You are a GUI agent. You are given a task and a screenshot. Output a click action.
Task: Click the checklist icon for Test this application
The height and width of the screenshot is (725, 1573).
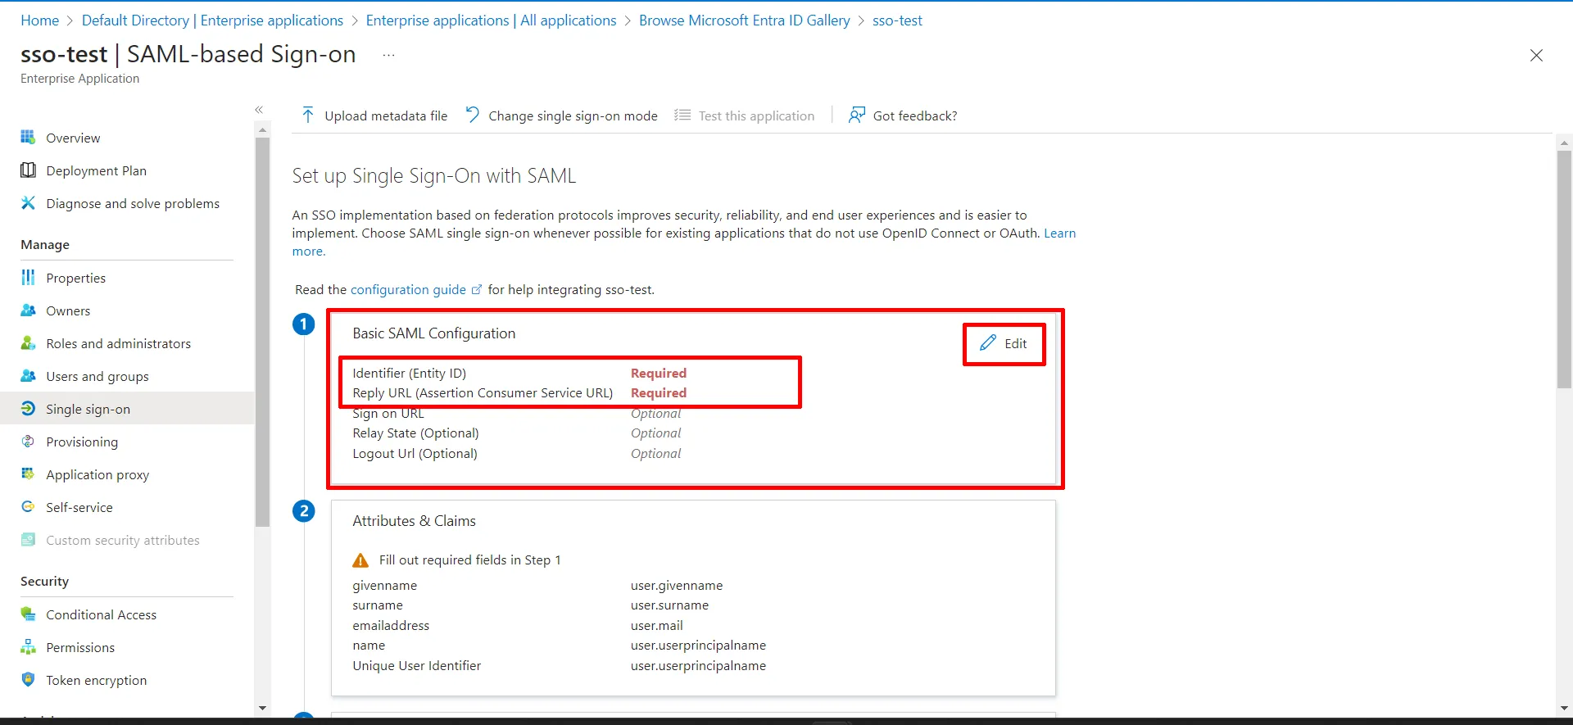click(682, 115)
